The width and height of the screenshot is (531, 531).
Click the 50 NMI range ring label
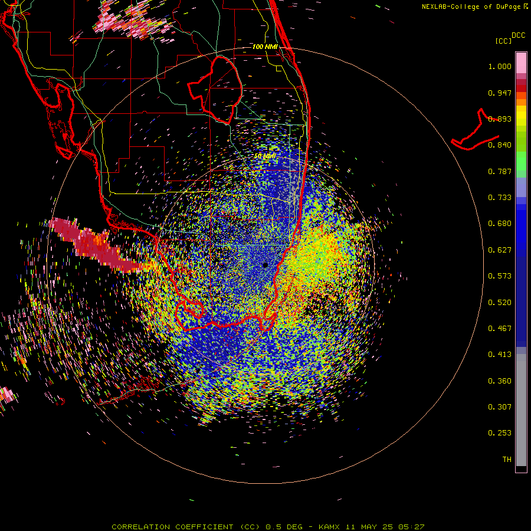(265, 156)
